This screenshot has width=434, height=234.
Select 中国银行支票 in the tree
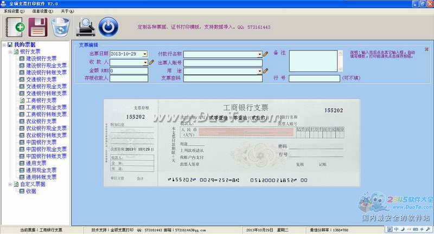pyautogui.click(x=41, y=142)
